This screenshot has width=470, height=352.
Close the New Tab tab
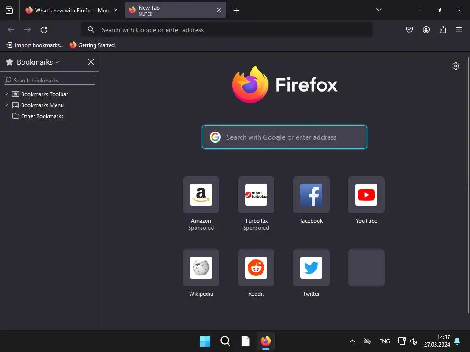219,11
